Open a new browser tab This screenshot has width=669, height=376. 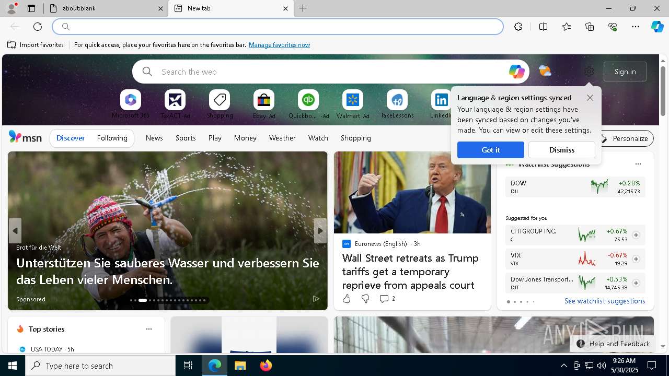pos(303,8)
